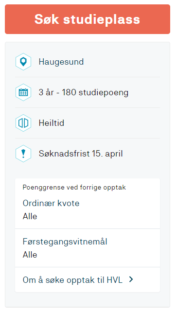Click 'Alle' under Førstegangsvitnemål
This screenshot has height=313, width=177.
click(x=30, y=255)
